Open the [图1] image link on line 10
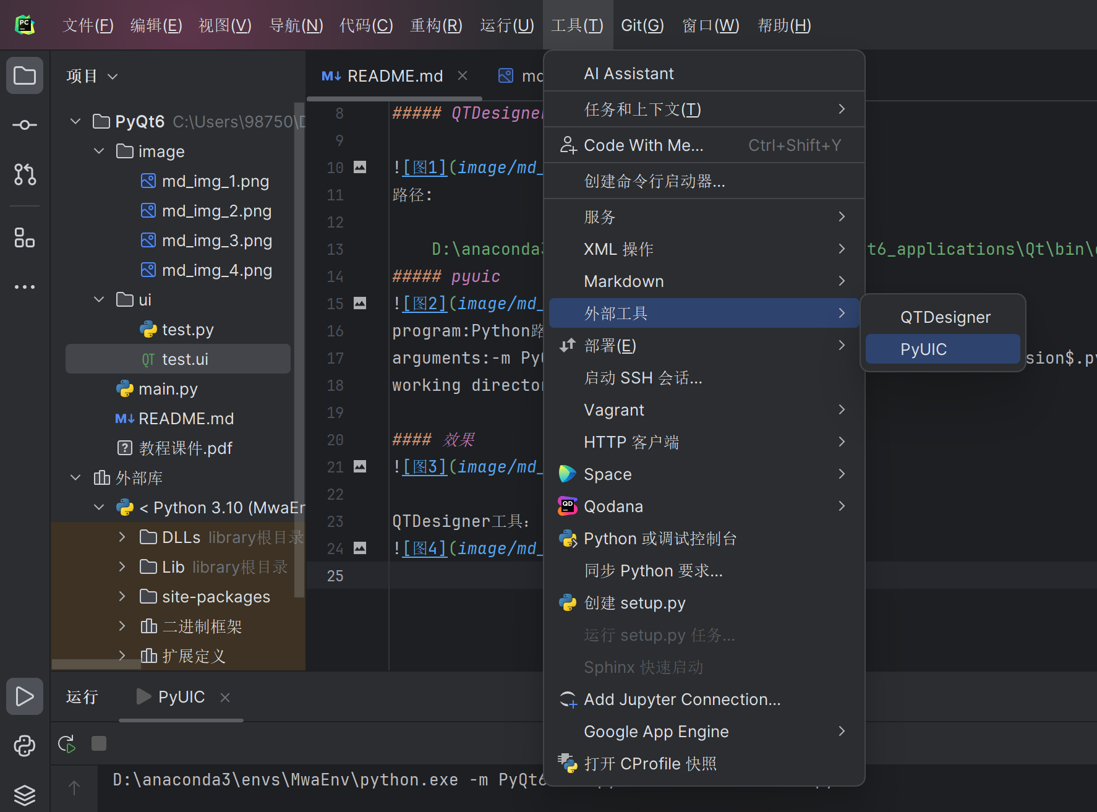Image resolution: width=1097 pixels, height=812 pixels. (424, 168)
